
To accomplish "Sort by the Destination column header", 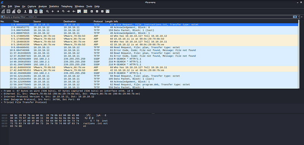I will (x=78, y=22).
